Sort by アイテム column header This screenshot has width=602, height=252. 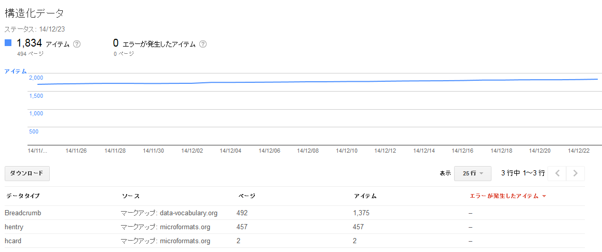(x=365, y=196)
